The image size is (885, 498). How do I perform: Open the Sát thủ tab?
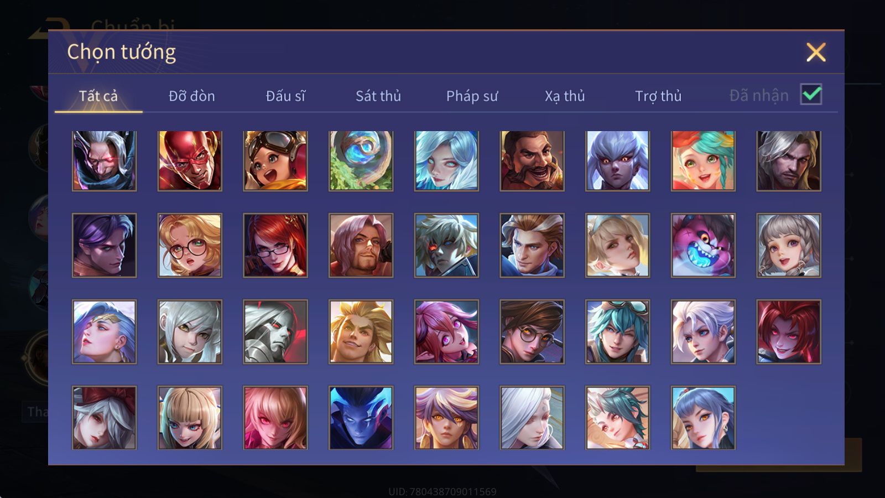coord(378,96)
